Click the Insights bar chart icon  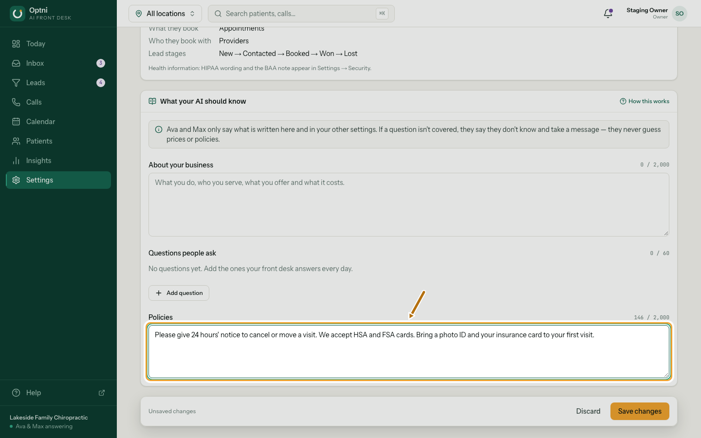(x=16, y=161)
